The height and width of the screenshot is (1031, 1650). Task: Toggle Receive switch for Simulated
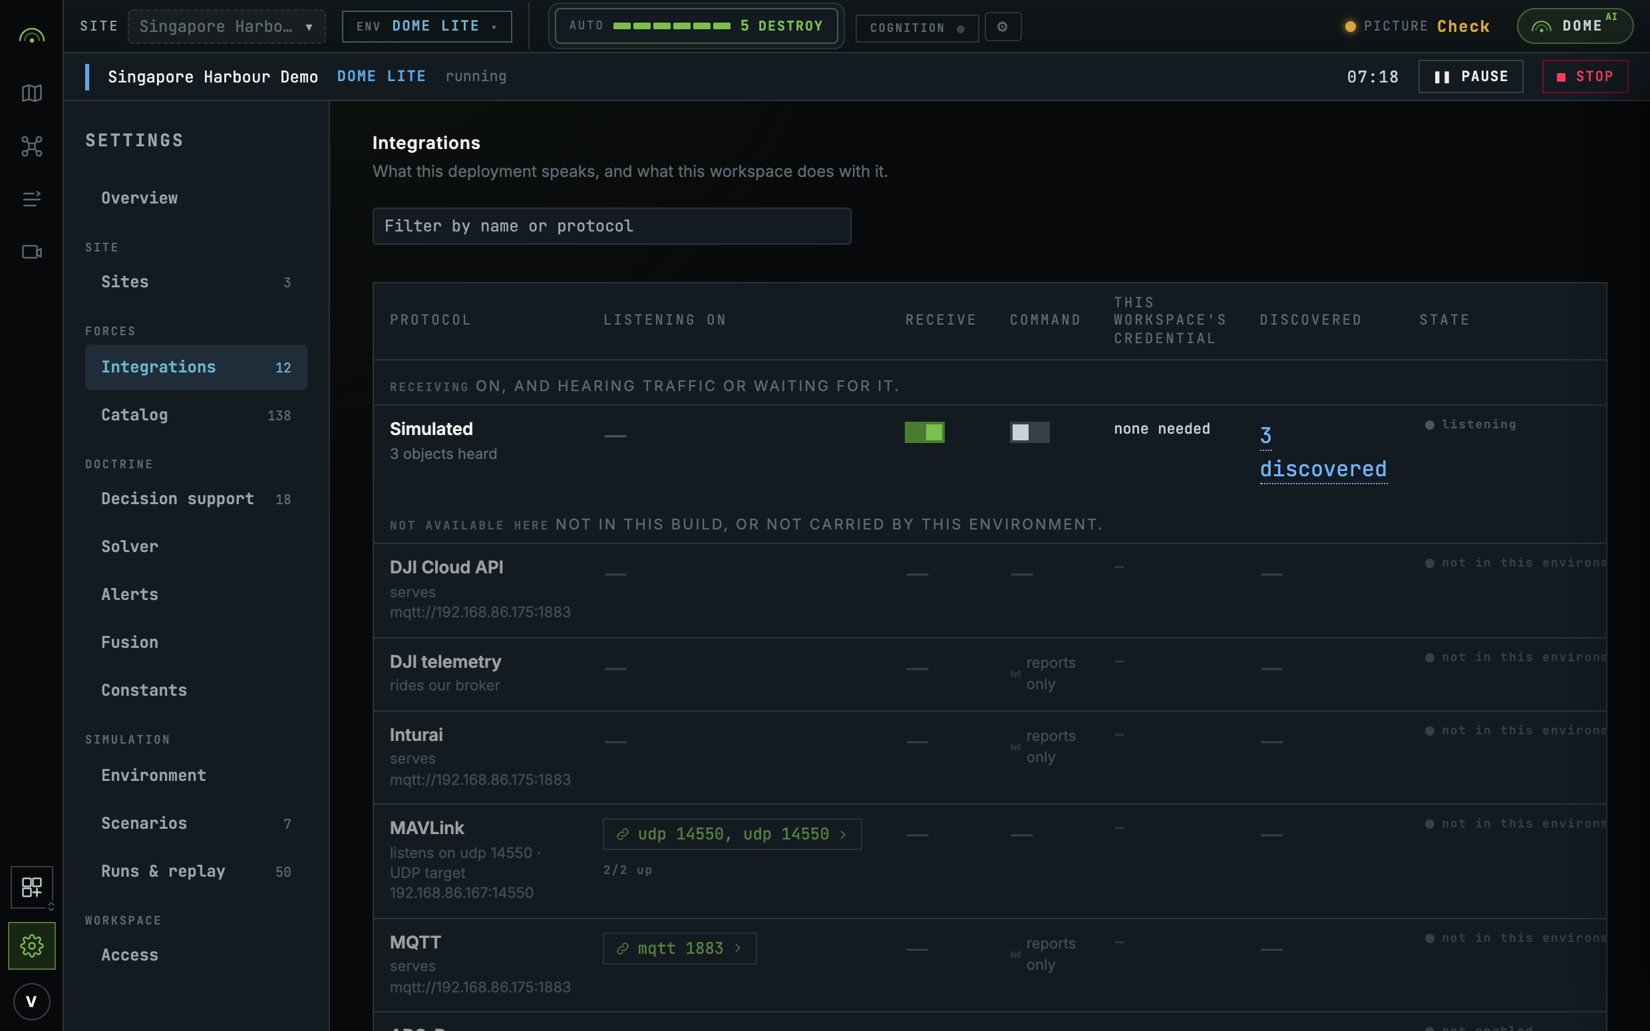click(924, 432)
